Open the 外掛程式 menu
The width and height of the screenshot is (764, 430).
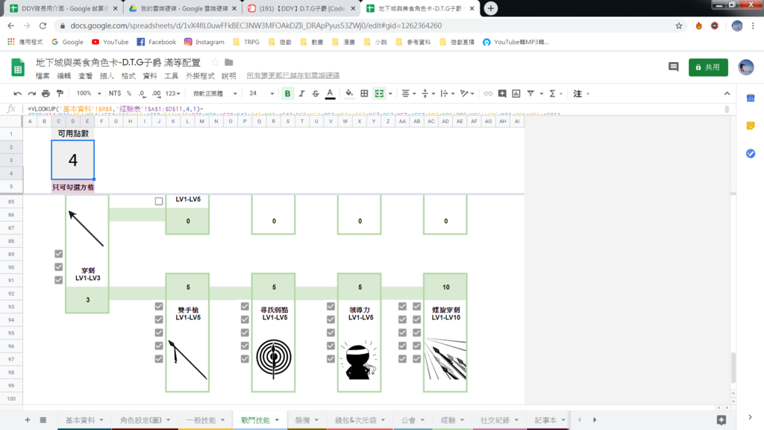click(200, 76)
